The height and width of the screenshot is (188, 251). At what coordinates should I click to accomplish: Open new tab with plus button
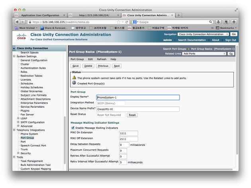pos(178,16)
